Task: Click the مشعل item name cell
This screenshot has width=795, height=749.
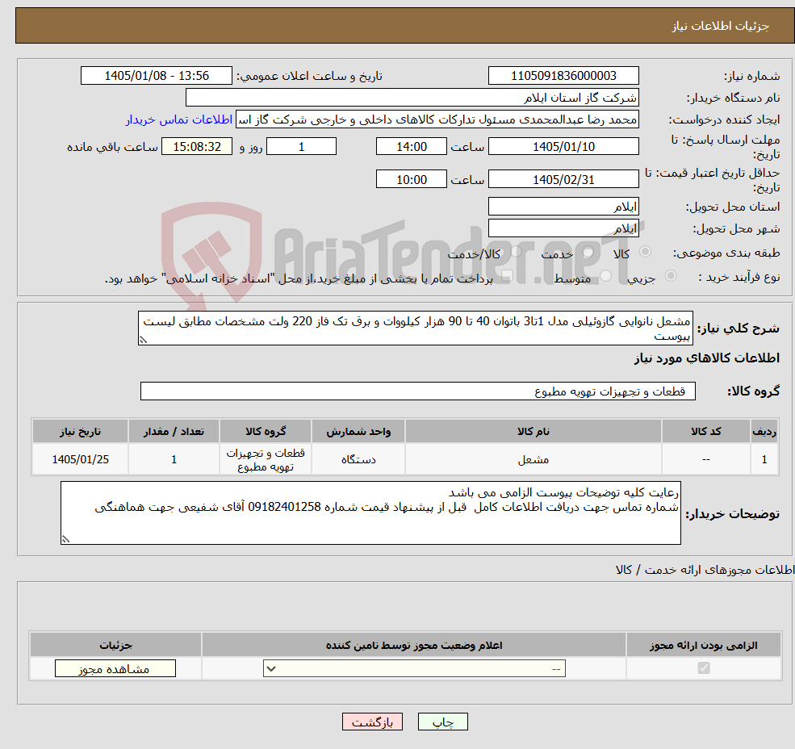Action: point(533,459)
